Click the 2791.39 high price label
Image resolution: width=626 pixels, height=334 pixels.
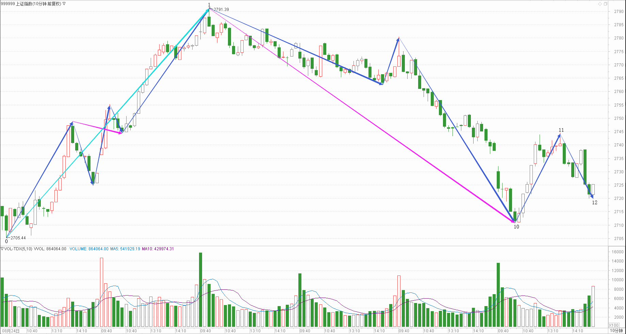[221, 10]
